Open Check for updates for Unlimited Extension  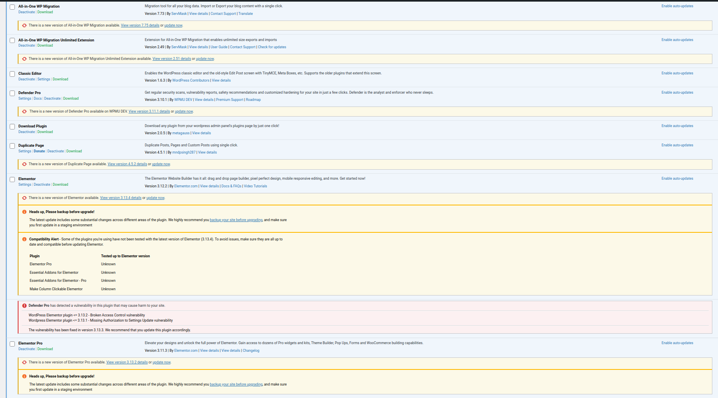point(272,47)
